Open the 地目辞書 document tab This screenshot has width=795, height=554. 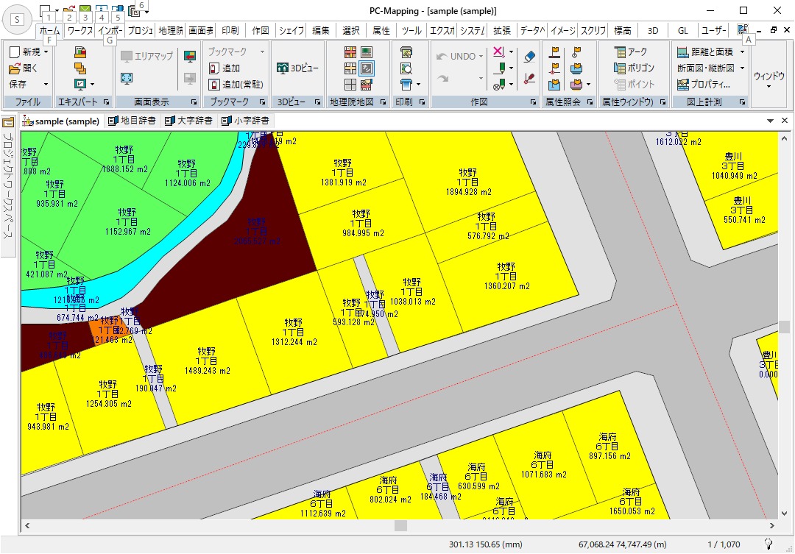tap(132, 121)
